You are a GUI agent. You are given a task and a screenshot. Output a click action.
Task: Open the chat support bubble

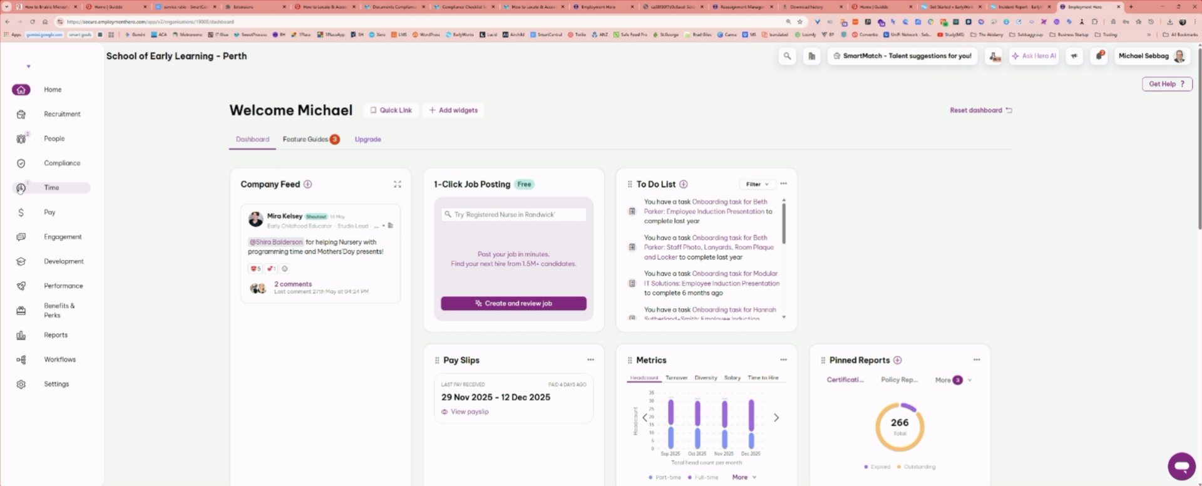click(x=1181, y=466)
